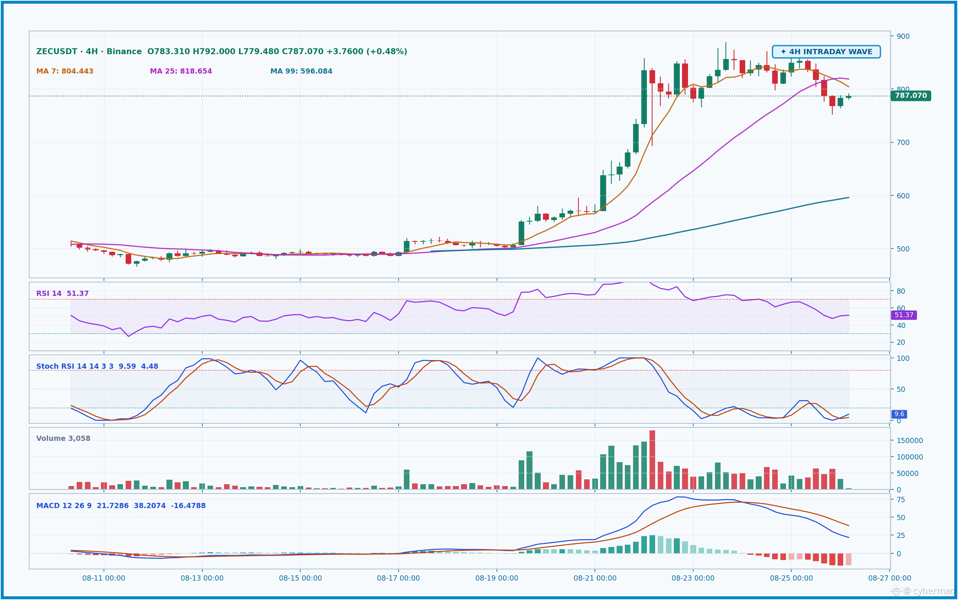Click the tallest red volume bar

pyautogui.click(x=652, y=460)
